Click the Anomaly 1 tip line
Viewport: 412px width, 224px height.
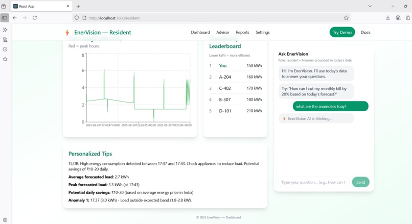(130, 200)
